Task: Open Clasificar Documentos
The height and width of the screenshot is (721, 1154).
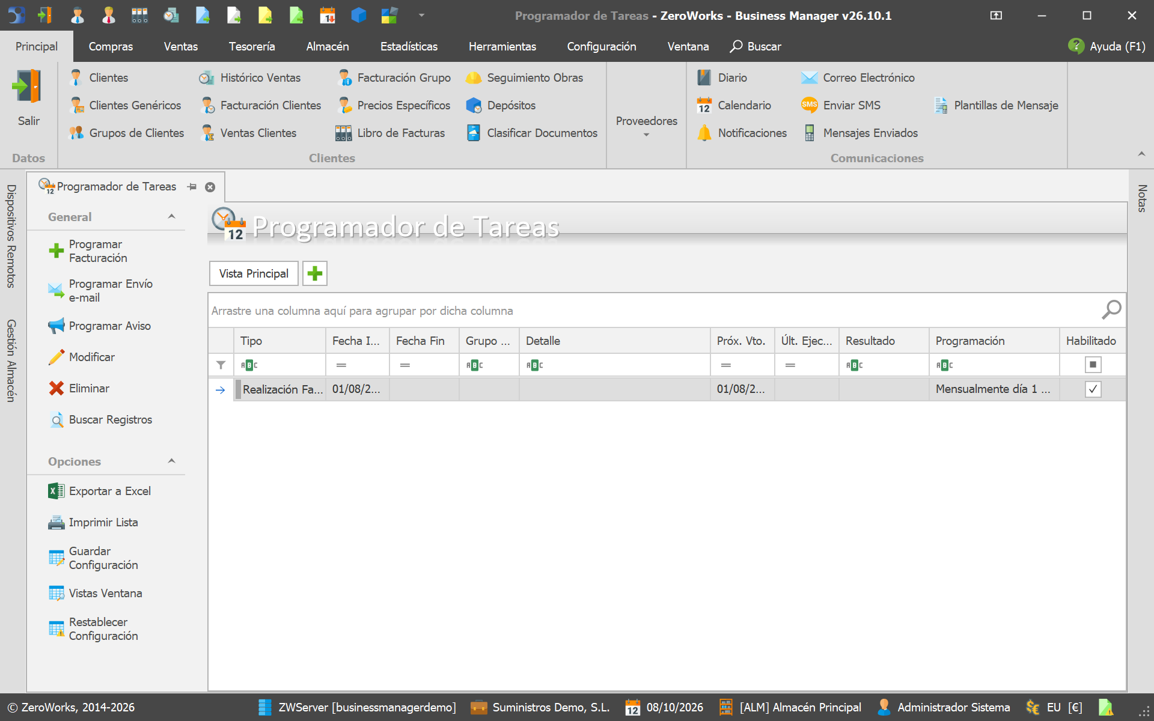Action: click(532, 133)
